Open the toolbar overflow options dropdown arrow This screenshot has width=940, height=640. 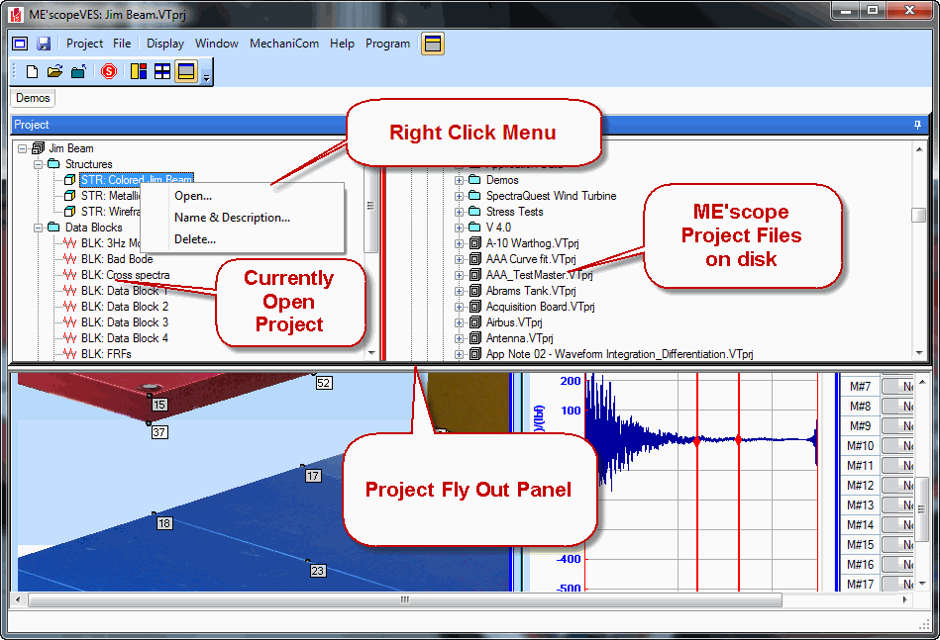pos(206,76)
